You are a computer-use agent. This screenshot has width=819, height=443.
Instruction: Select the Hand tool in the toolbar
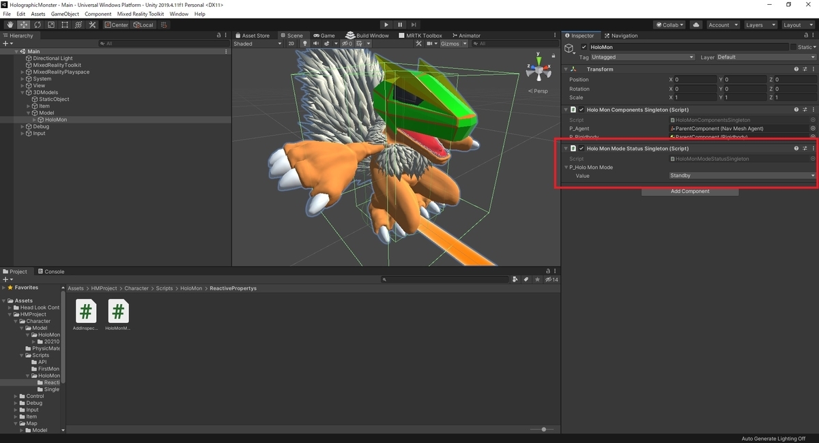point(10,25)
